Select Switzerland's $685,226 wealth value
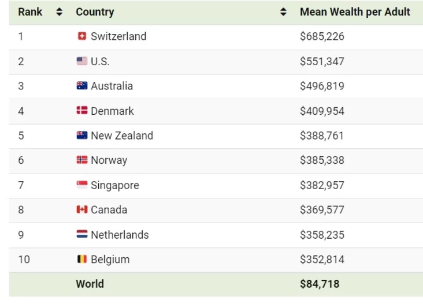This screenshot has width=423, height=308. 322,36
